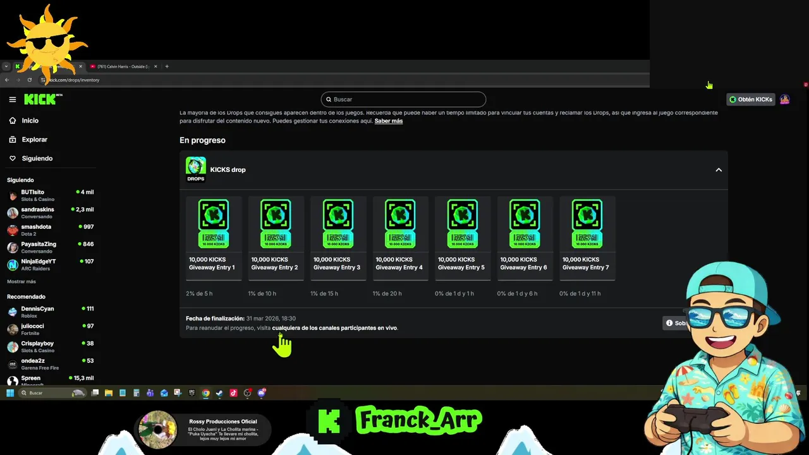This screenshot has width=809, height=455.
Task: Open smashdota channel avatar
Action: tap(13, 230)
